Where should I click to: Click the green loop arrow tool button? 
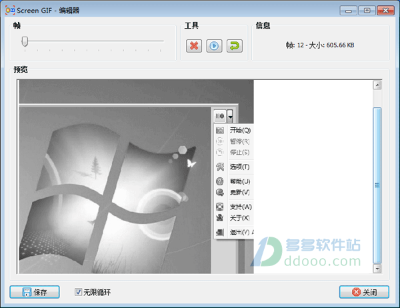coord(235,46)
